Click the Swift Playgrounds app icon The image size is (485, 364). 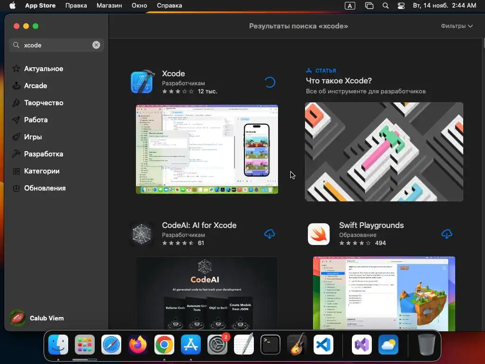319,234
